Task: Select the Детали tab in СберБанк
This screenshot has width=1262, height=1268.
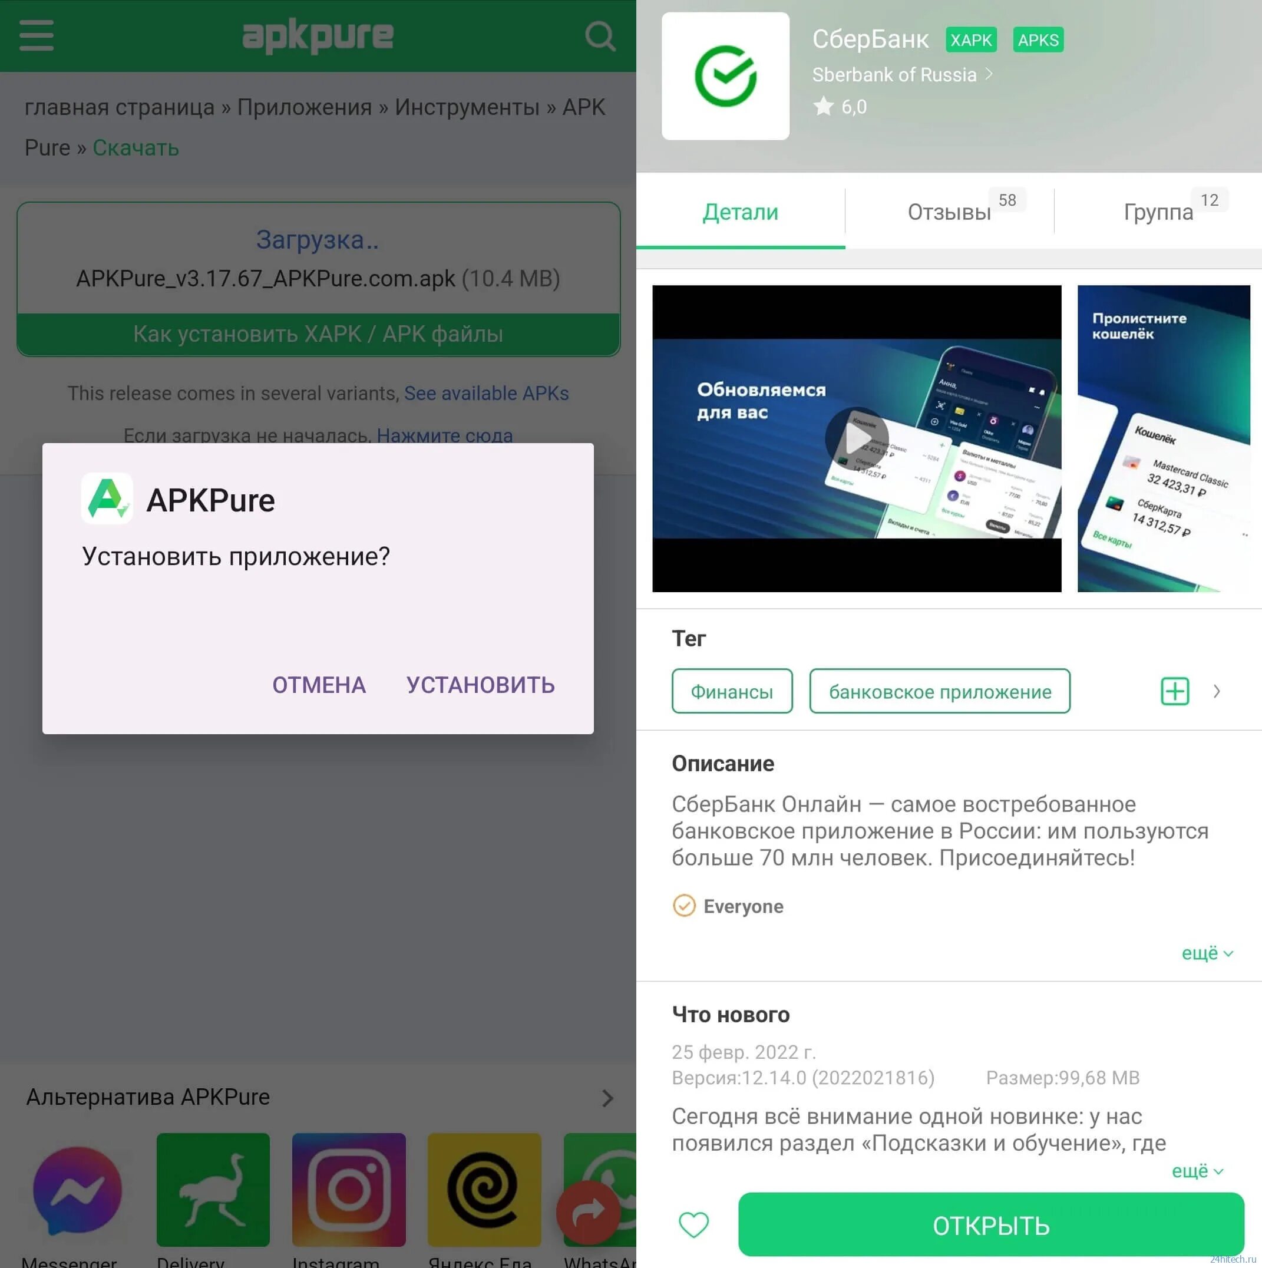Action: 738,212
